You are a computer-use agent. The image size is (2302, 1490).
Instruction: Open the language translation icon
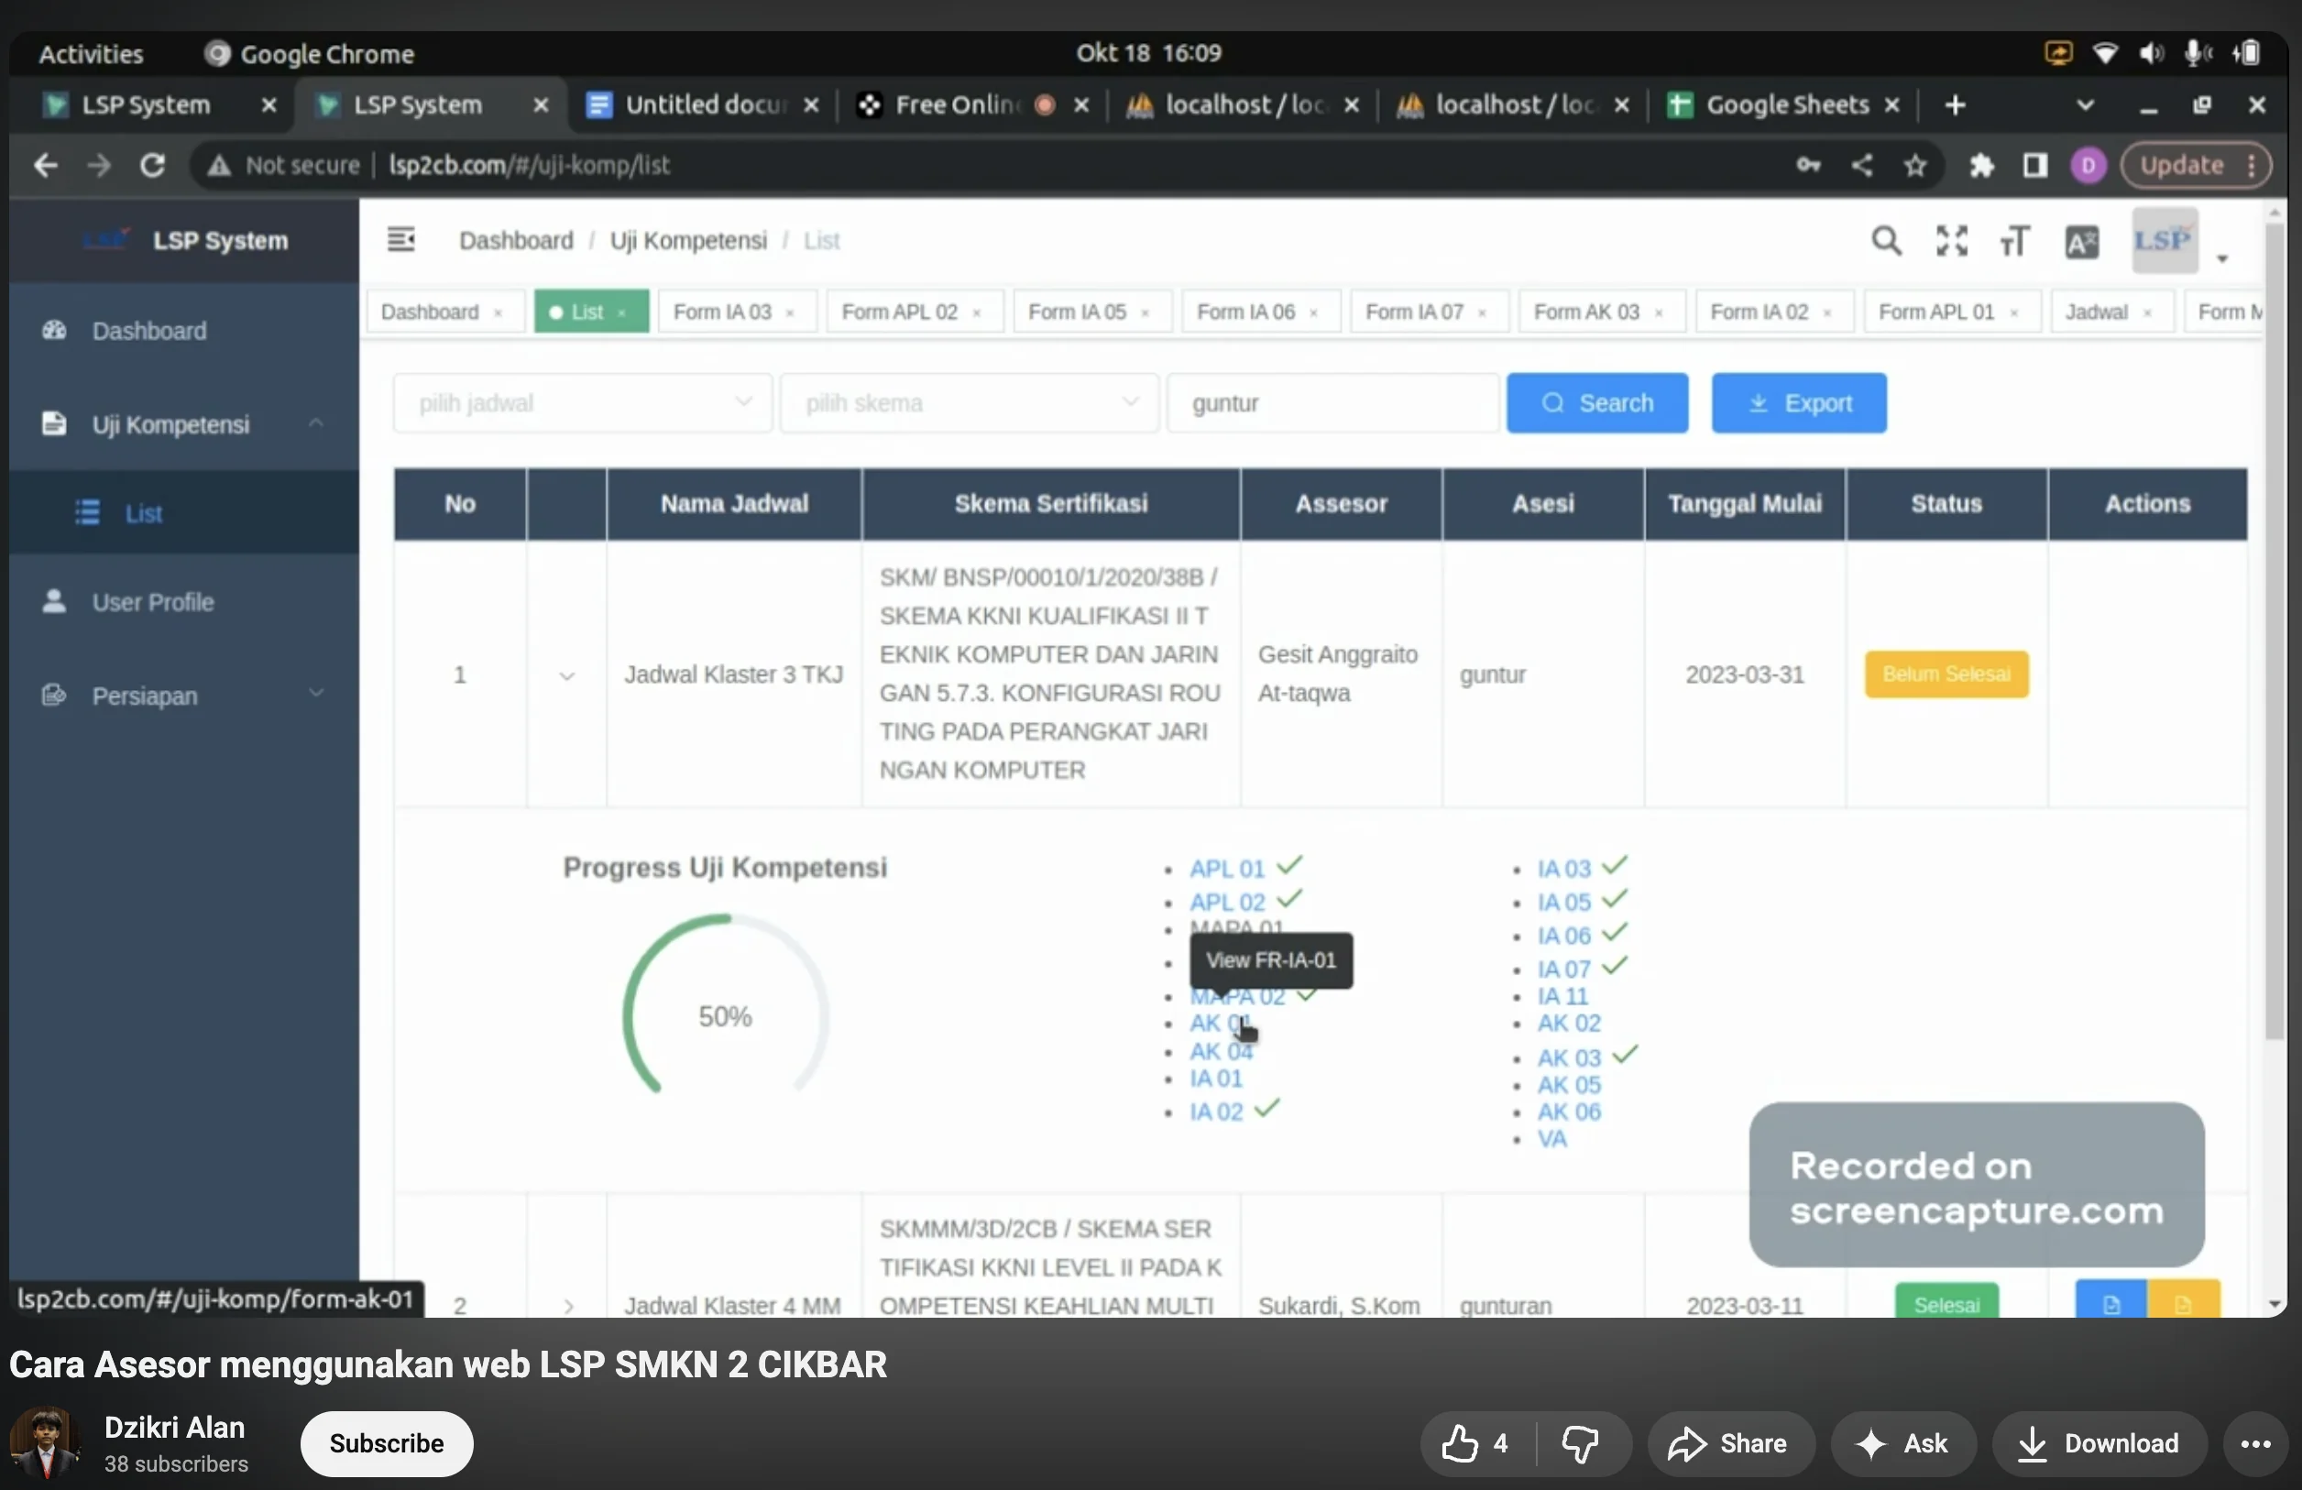[x=2081, y=241]
